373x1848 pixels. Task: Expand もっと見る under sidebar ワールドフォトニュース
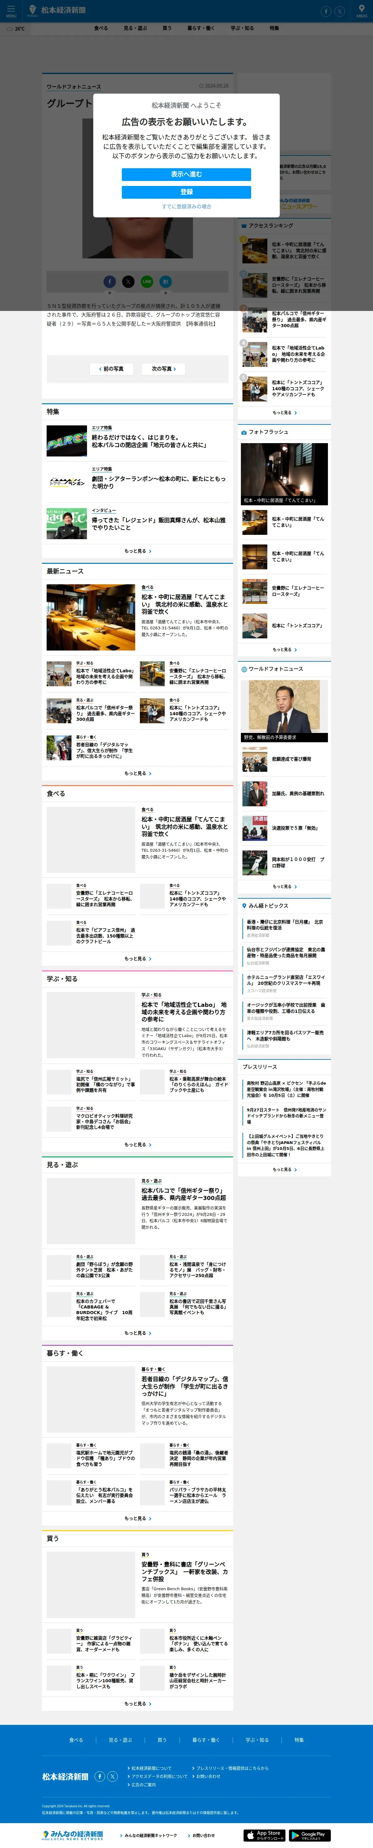(285, 887)
